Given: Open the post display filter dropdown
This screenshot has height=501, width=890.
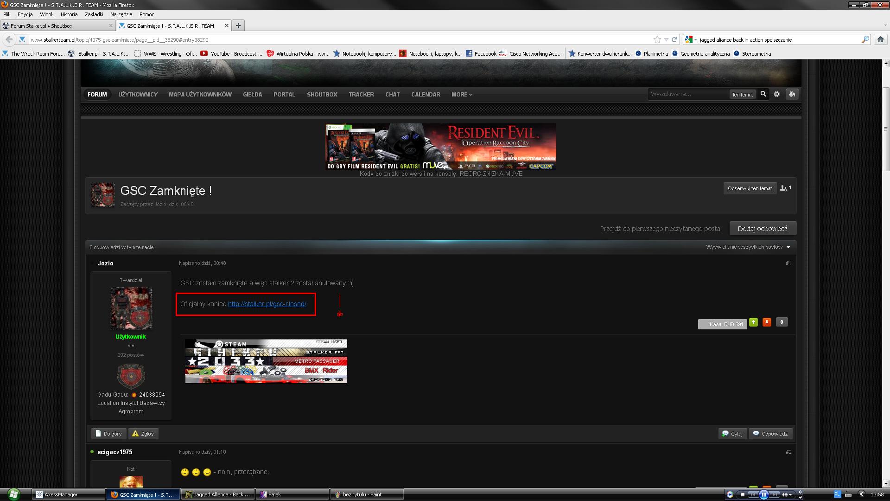Looking at the screenshot, I should (748, 247).
